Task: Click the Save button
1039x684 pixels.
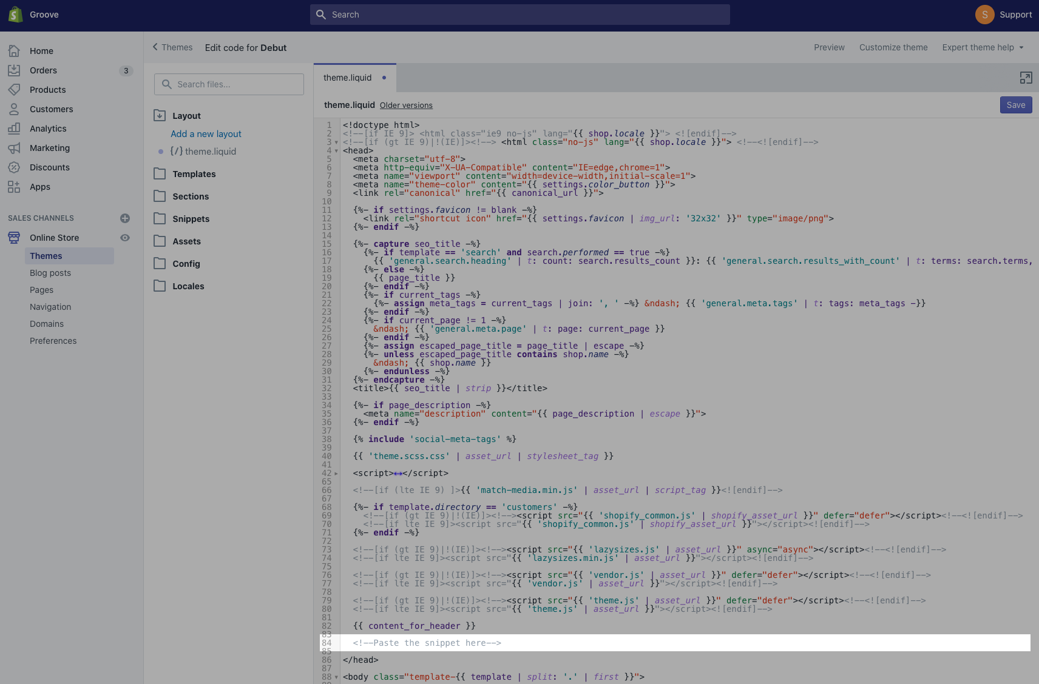Action: pos(1015,105)
